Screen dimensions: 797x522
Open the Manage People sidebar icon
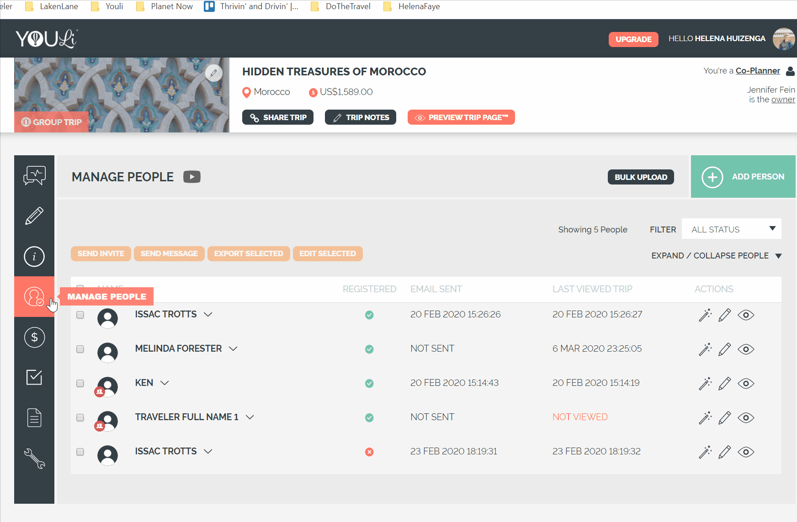click(x=34, y=296)
